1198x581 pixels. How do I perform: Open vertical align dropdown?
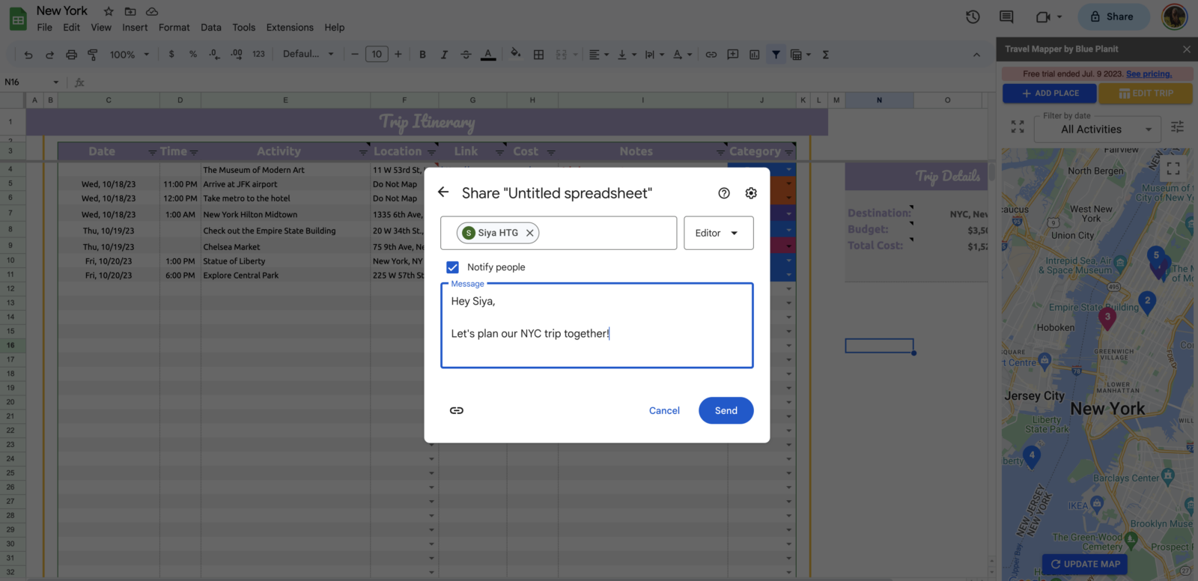[627, 55]
